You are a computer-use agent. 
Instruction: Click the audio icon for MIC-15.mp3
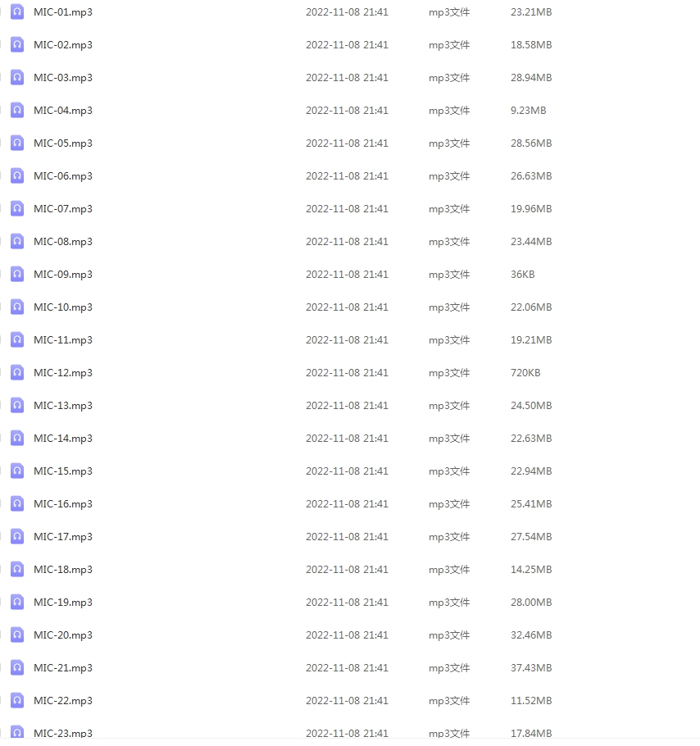coord(17,471)
